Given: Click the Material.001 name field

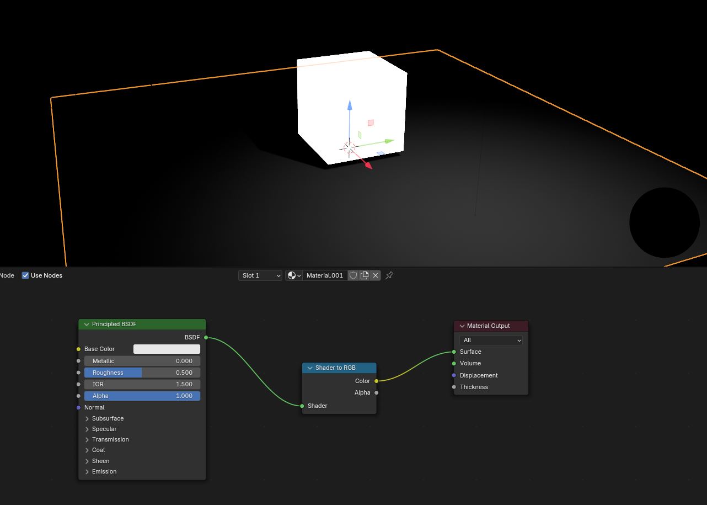Looking at the screenshot, I should (325, 275).
